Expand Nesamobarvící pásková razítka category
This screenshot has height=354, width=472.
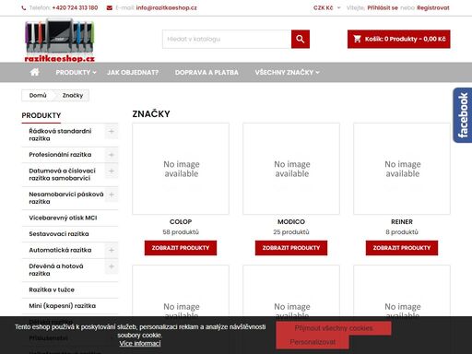coord(112,195)
